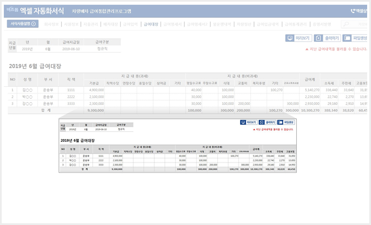The width and height of the screenshot is (371, 225).
Task: Click 파일생성 in the enlarged inset image
Action: click(286, 122)
